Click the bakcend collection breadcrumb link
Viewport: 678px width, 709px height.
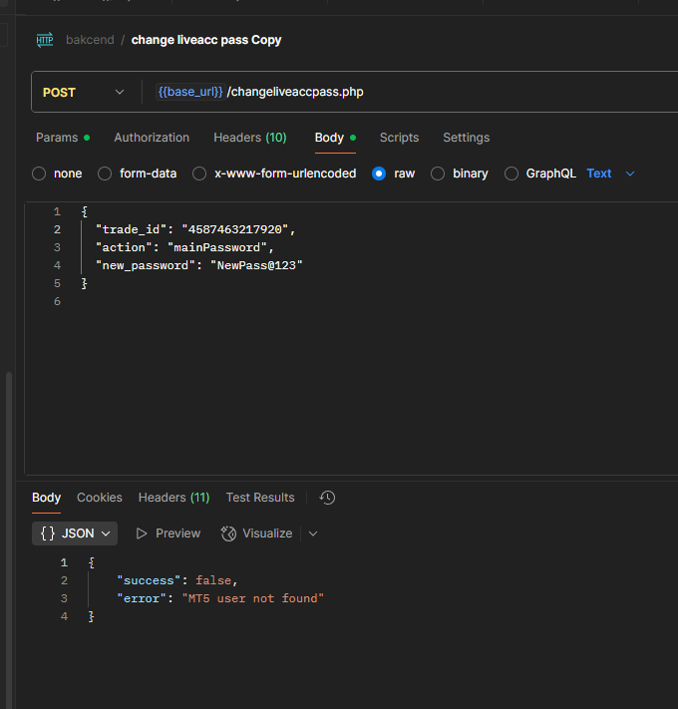coord(90,41)
